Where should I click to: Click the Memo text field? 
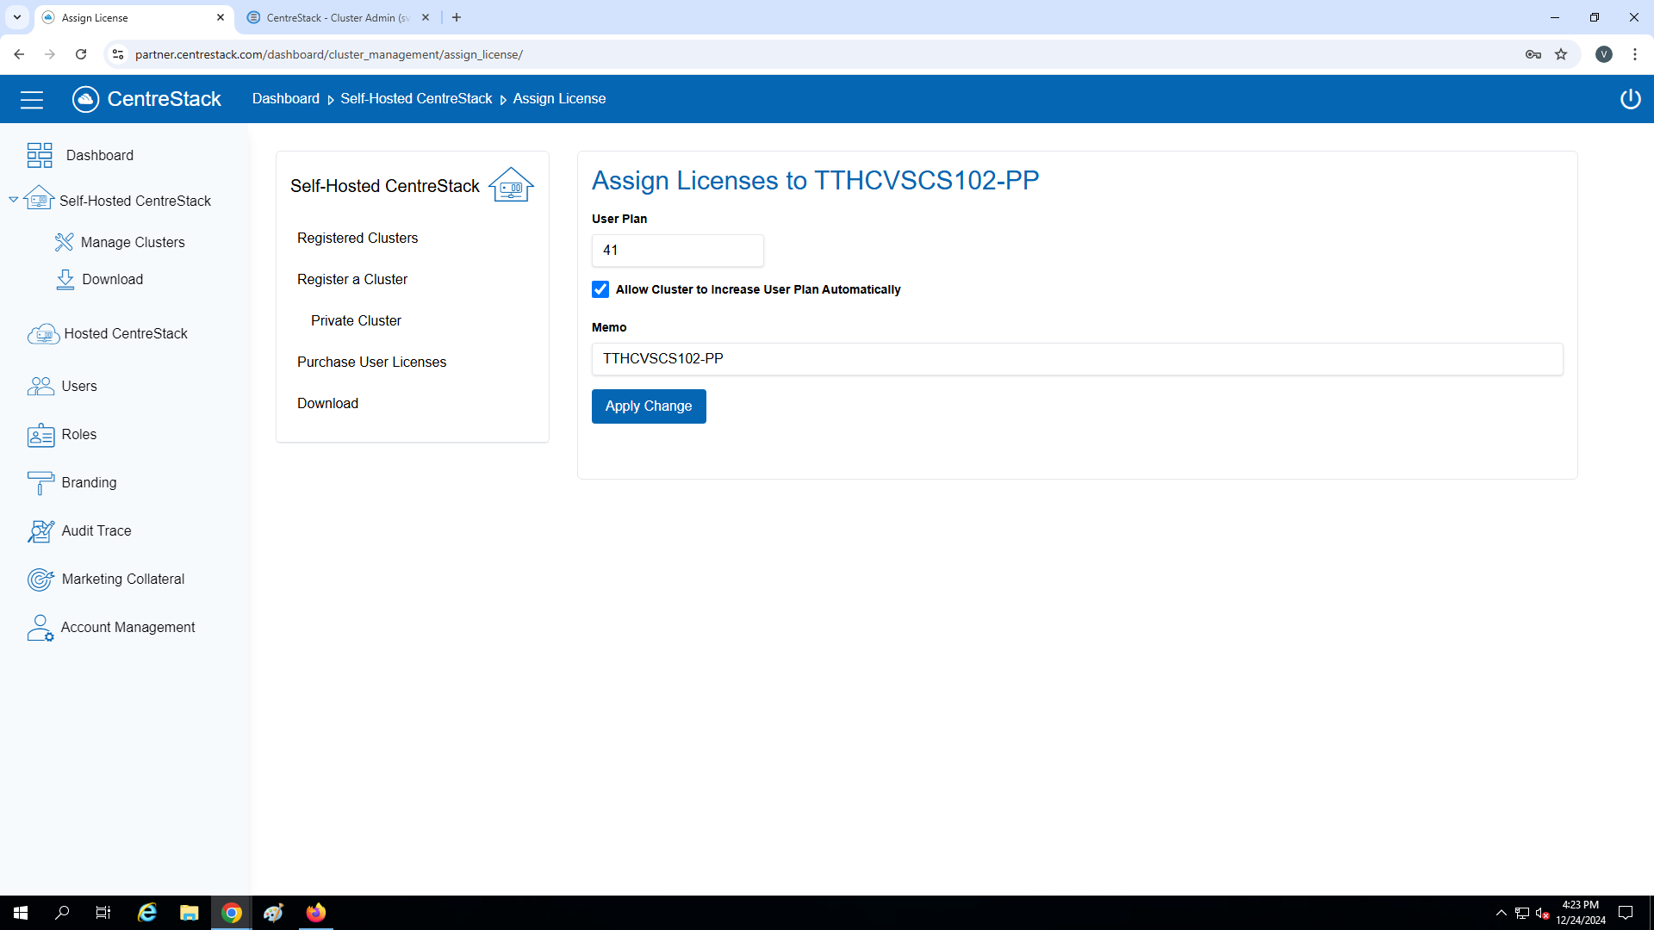[x=1077, y=359]
